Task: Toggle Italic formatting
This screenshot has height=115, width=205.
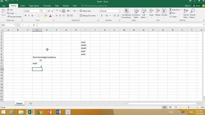Action: tap(29, 16)
